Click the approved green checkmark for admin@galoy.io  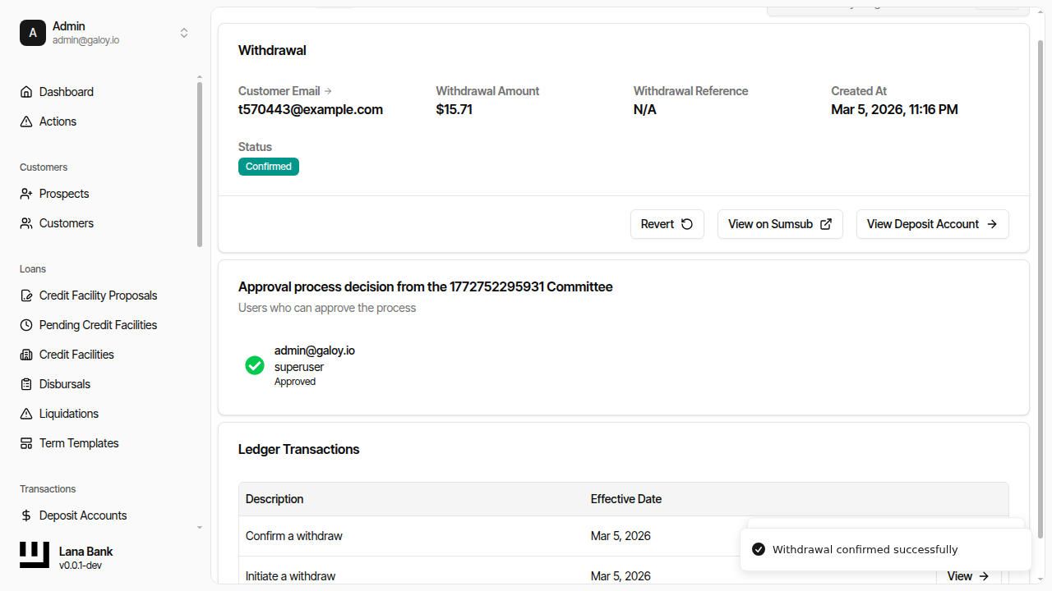(x=254, y=365)
